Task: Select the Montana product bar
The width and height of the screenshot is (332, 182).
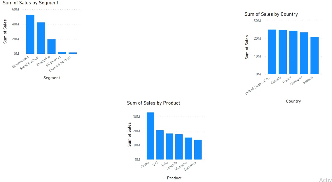Action: point(188,148)
